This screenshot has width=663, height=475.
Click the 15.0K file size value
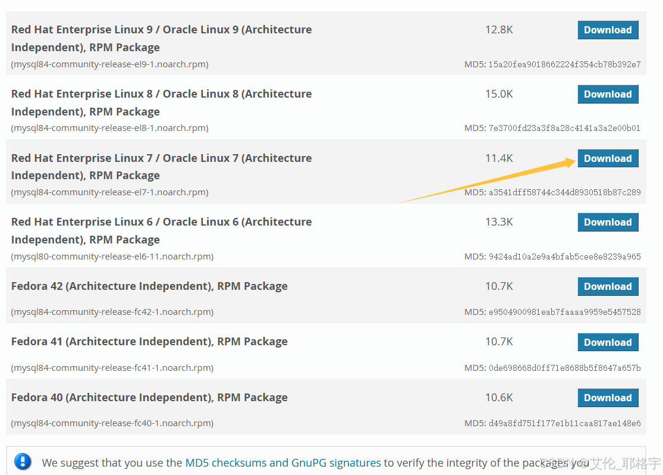(499, 94)
